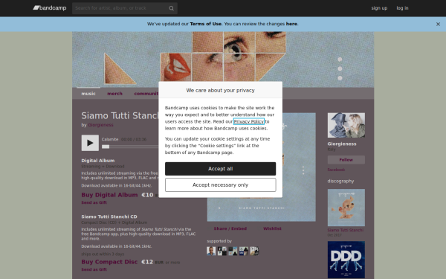Screen dimensions: 446x279
Task: Open the Terms of Use link in banner
Action: pos(206,24)
